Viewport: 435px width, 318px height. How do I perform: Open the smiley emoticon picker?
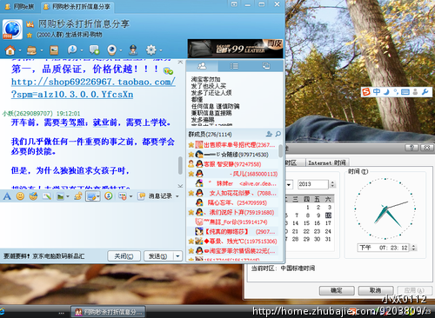click(x=20, y=196)
